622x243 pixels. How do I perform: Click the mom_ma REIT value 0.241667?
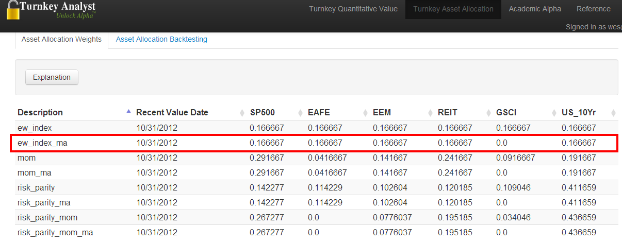click(455, 172)
